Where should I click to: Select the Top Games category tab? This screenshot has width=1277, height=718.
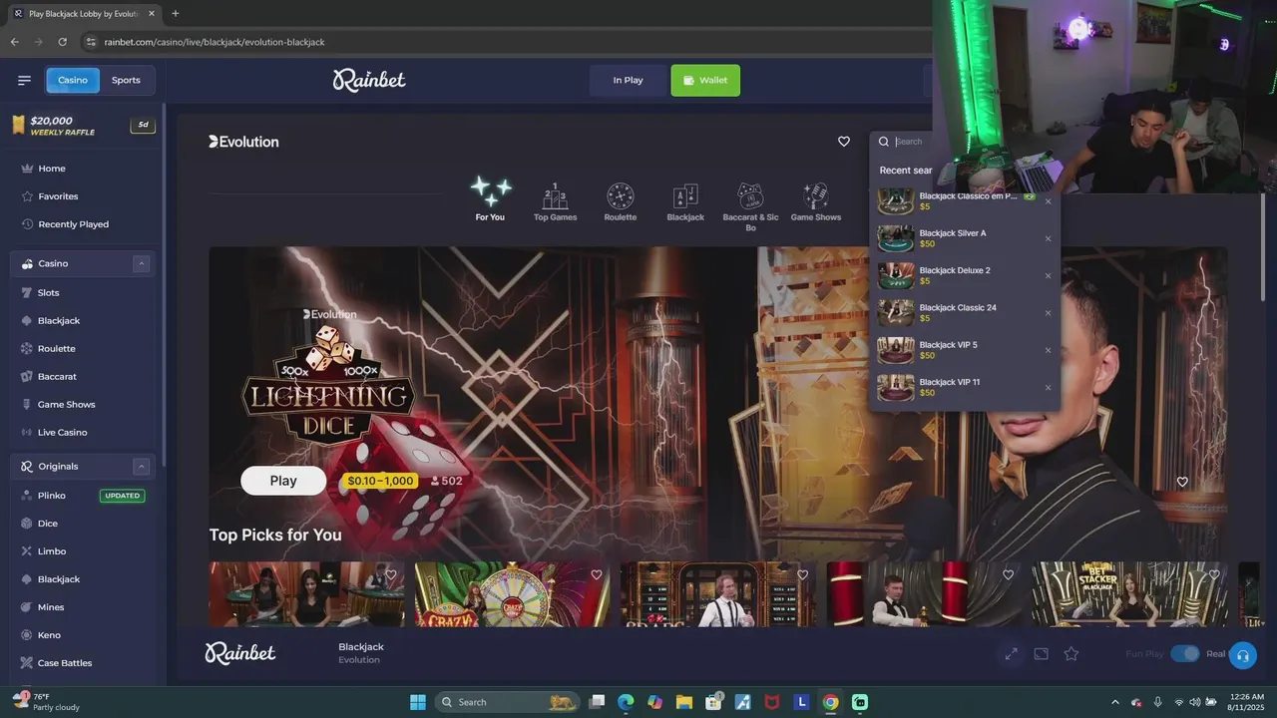556,202
